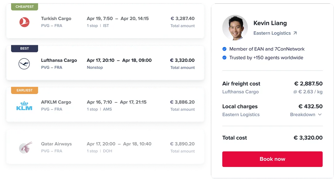Click the Qatar Airways logo
Image resolution: width=334 pixels, height=179 pixels.
pos(24,147)
